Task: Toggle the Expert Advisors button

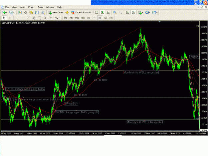Action: (x=81, y=12)
